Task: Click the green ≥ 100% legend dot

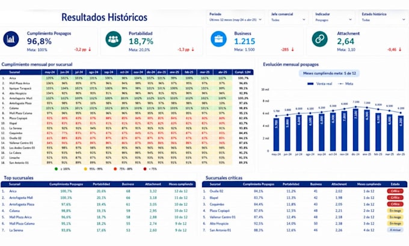Action: pyautogui.click(x=56, y=169)
